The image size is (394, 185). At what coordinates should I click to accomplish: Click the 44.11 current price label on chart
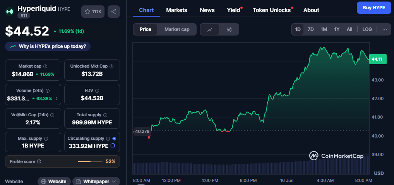tap(378, 59)
